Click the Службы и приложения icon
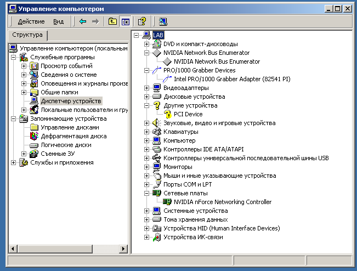The height and width of the screenshot is (271, 357). pos(24,162)
